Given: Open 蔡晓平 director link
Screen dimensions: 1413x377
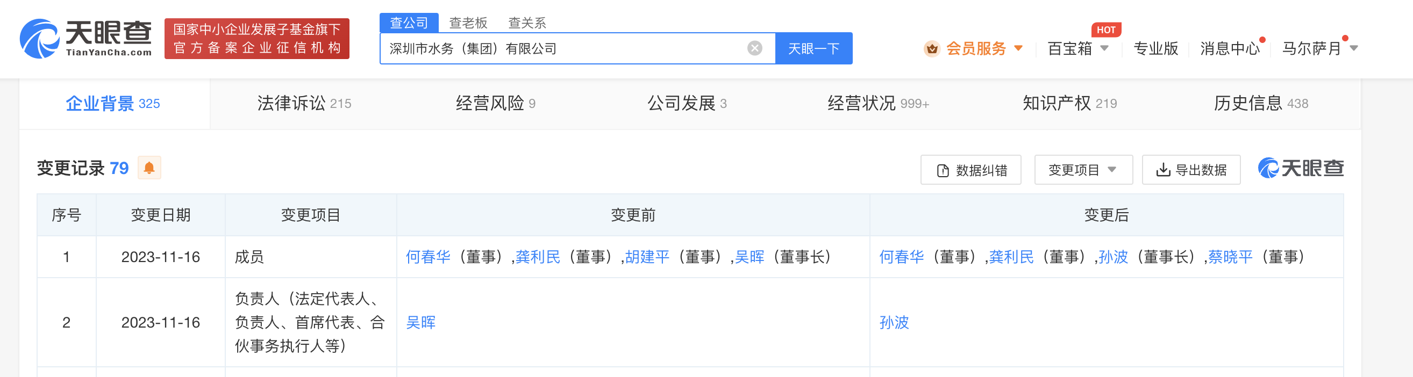Looking at the screenshot, I should pyautogui.click(x=1230, y=257).
